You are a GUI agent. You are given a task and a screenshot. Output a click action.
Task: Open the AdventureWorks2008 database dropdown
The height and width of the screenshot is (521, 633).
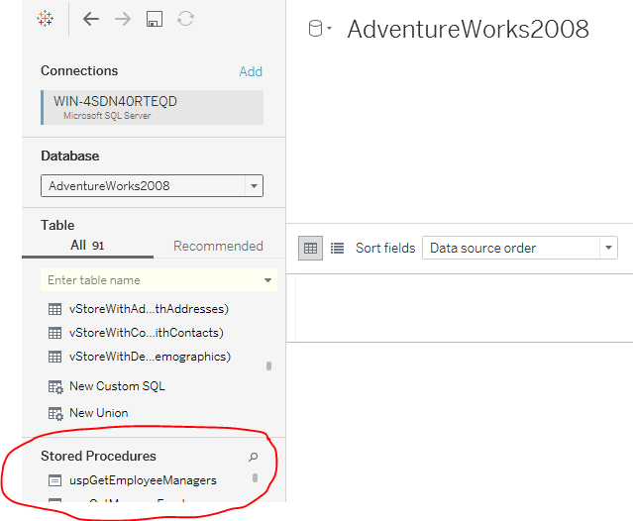pyautogui.click(x=152, y=185)
